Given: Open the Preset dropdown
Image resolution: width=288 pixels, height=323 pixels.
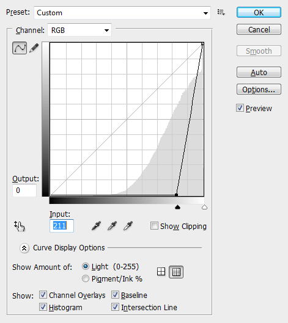Looking at the screenshot, I should [122, 13].
